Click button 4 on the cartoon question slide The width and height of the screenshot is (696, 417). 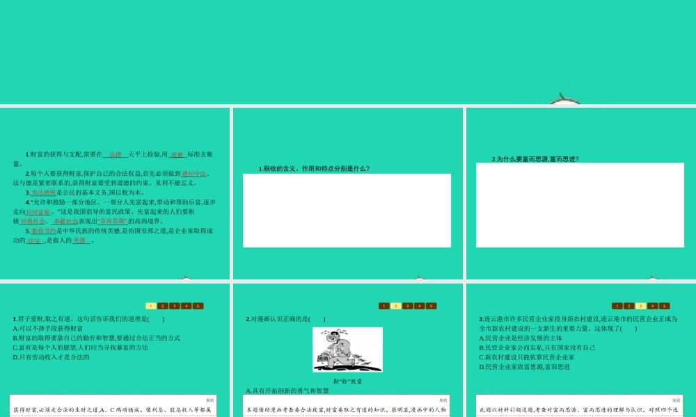click(420, 306)
